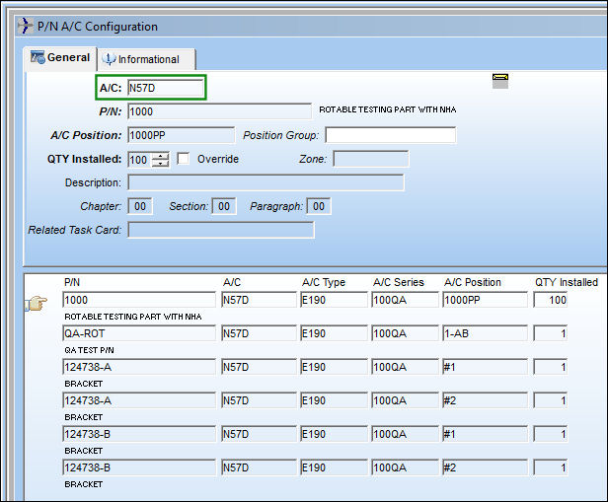Click the Informational tab icon
The width and height of the screenshot is (608, 502).
tap(109, 59)
